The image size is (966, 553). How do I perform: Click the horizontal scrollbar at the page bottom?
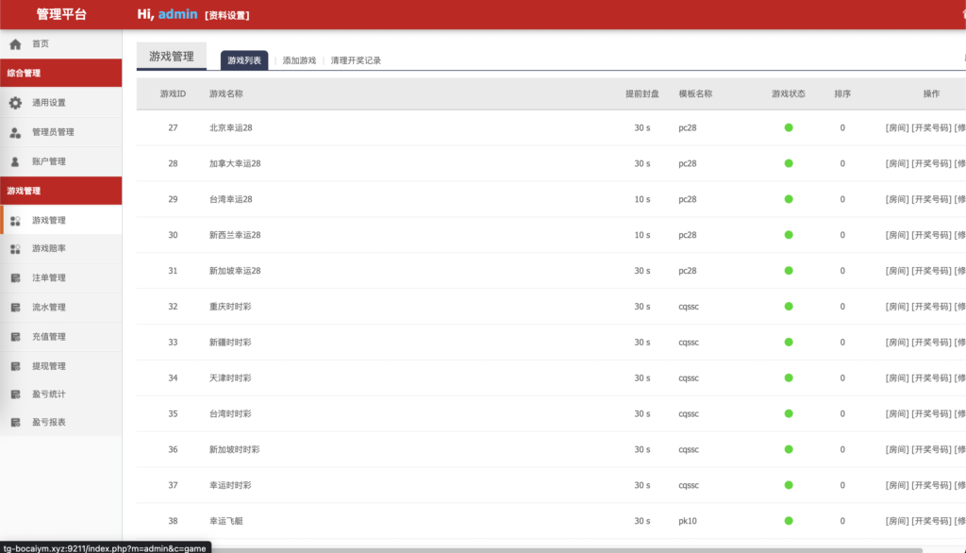coord(566,549)
